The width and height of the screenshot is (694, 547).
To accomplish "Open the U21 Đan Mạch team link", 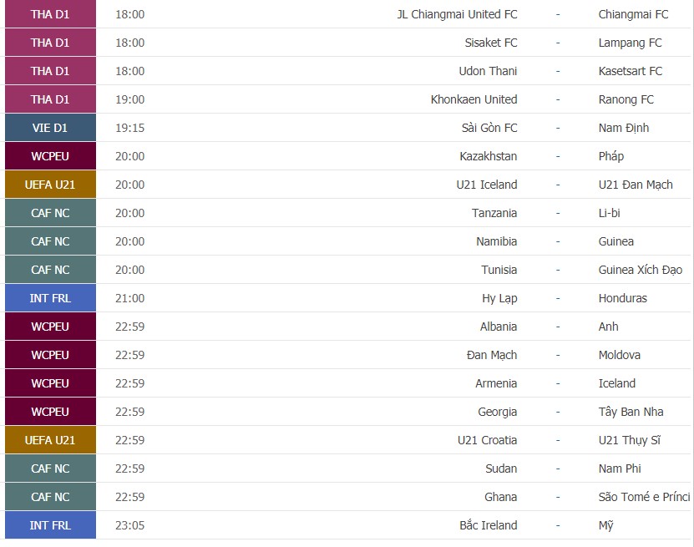I will pyautogui.click(x=635, y=185).
